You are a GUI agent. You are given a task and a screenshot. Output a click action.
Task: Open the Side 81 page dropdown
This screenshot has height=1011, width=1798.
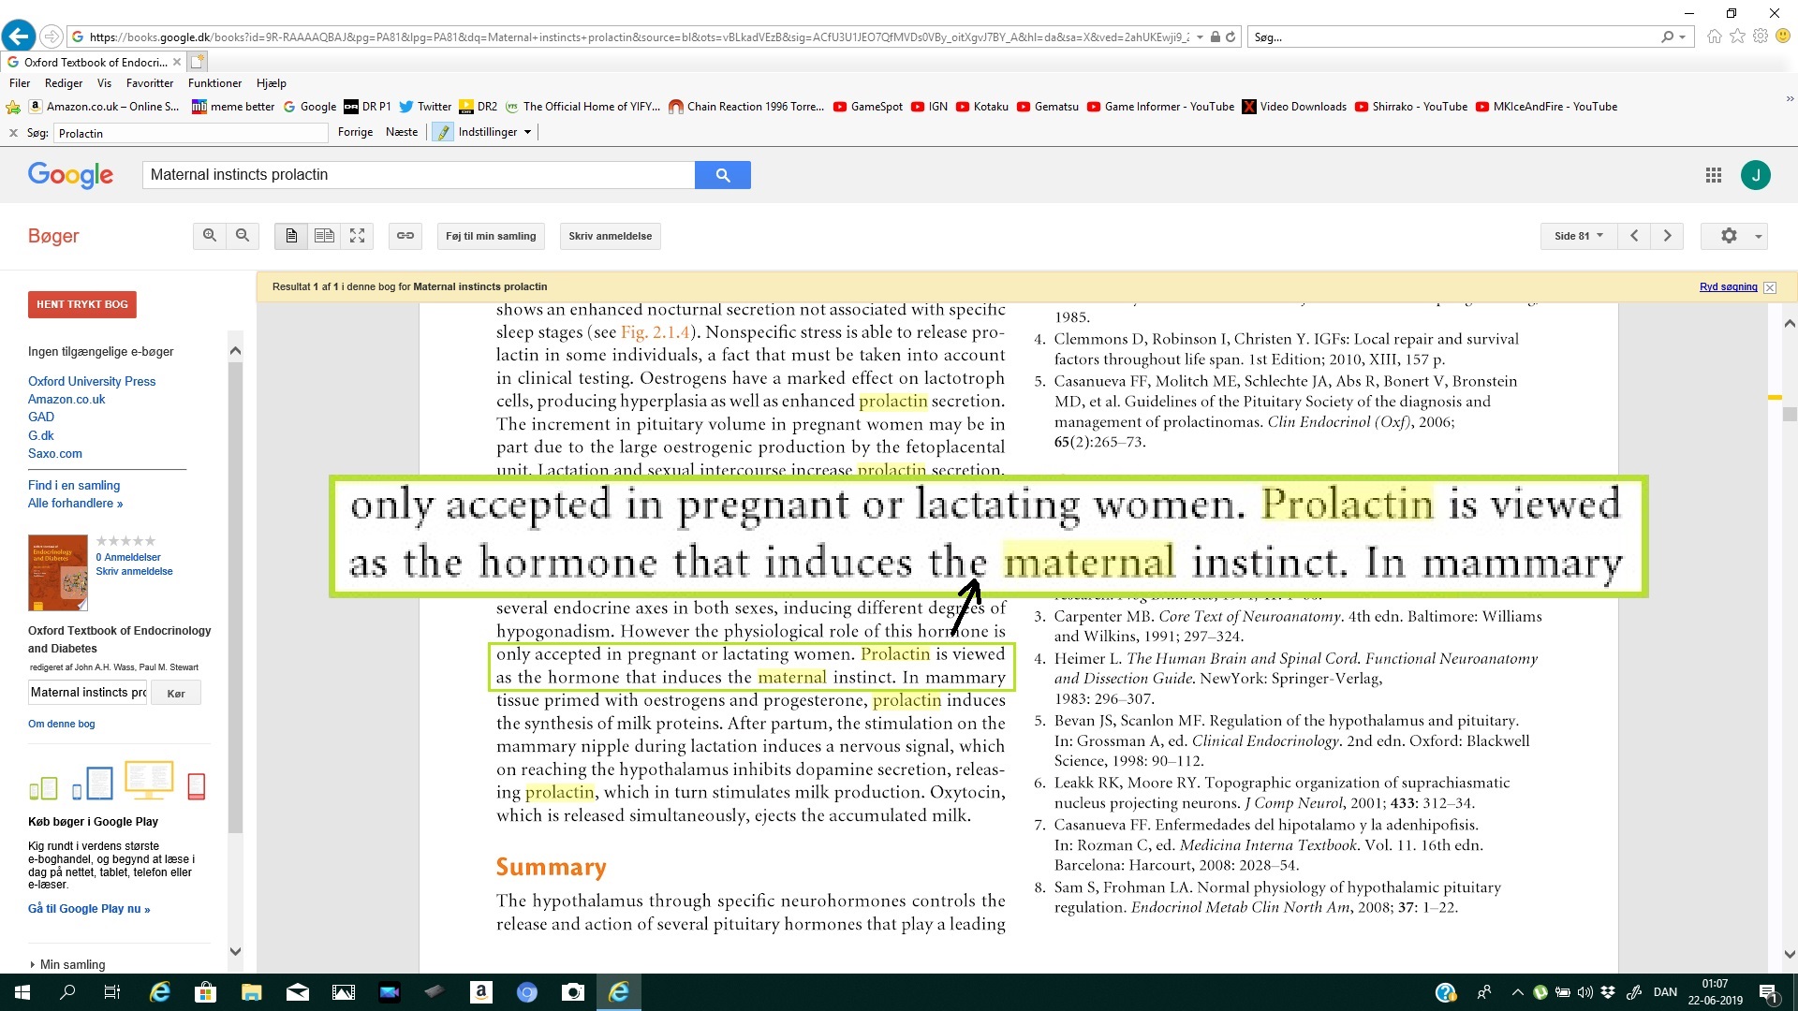1578,236
